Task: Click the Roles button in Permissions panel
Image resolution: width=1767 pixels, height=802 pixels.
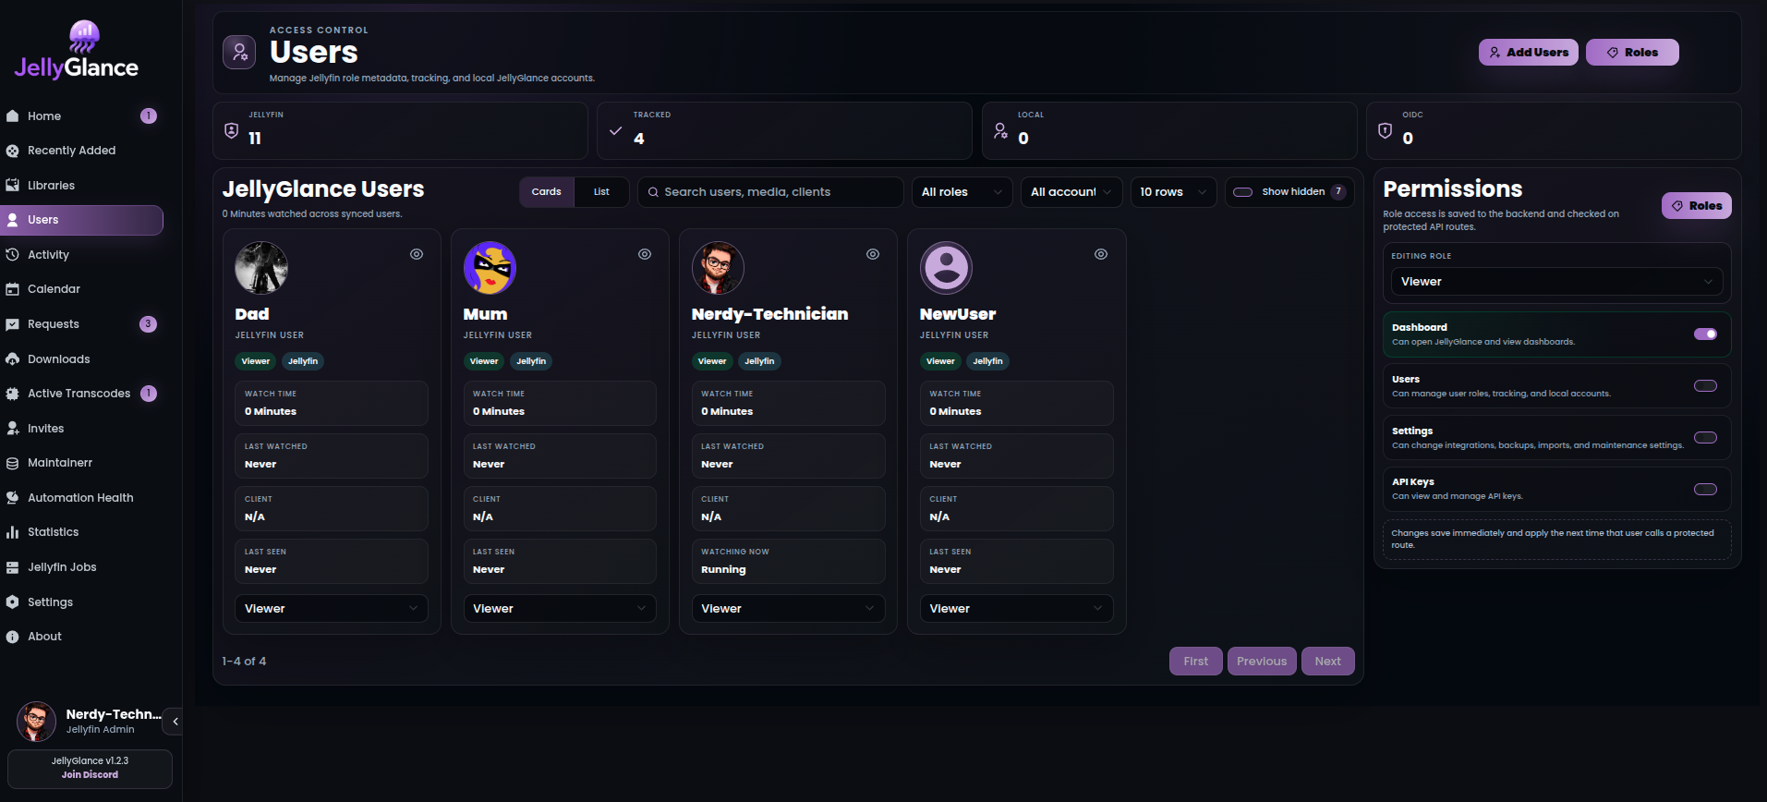Action: [1697, 206]
